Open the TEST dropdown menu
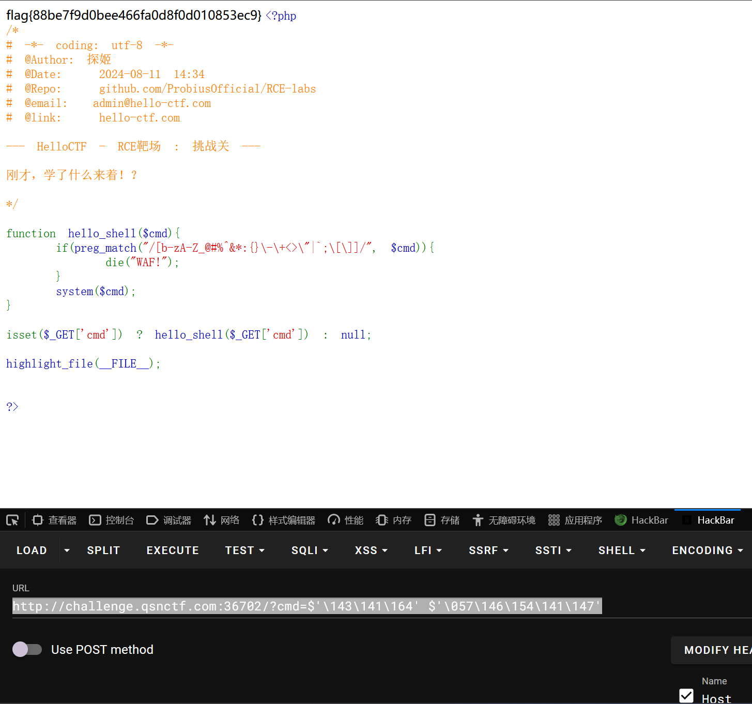The image size is (752, 704). click(x=244, y=550)
